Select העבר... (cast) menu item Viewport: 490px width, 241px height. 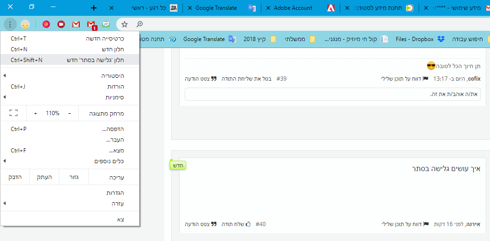[70, 140]
